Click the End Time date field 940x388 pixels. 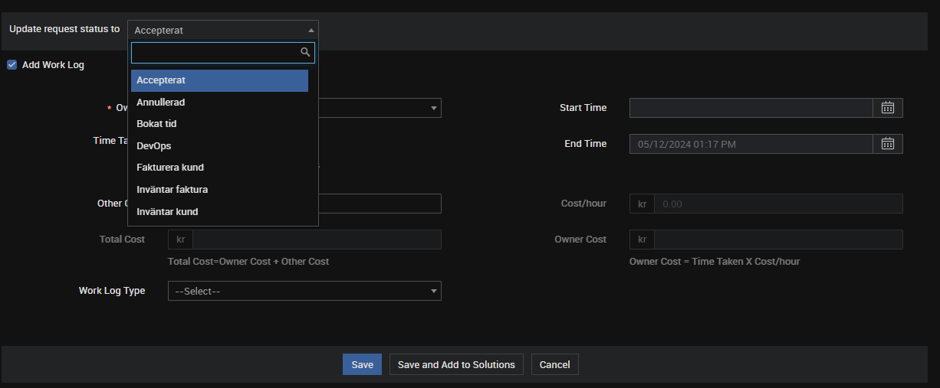click(751, 144)
